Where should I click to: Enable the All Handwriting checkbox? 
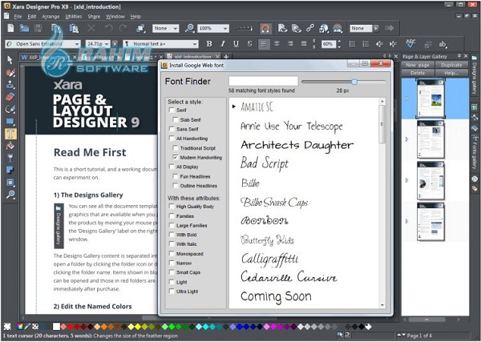point(172,139)
